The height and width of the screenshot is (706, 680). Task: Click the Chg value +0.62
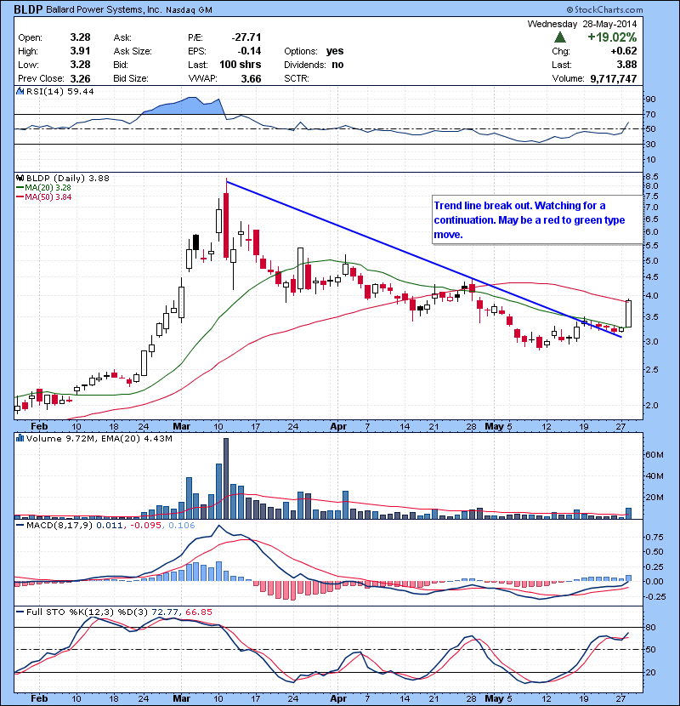point(624,51)
